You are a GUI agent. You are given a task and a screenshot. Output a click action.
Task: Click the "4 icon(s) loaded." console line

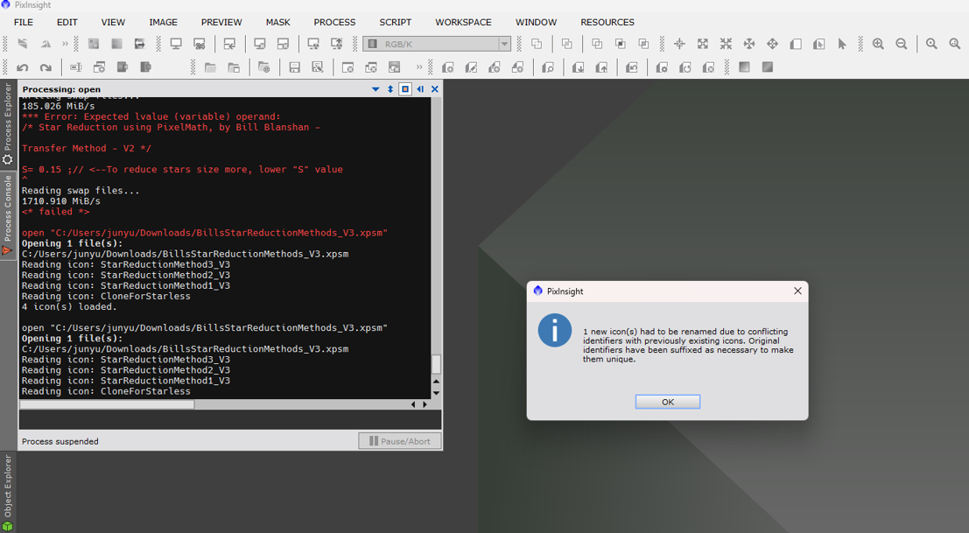(68, 307)
